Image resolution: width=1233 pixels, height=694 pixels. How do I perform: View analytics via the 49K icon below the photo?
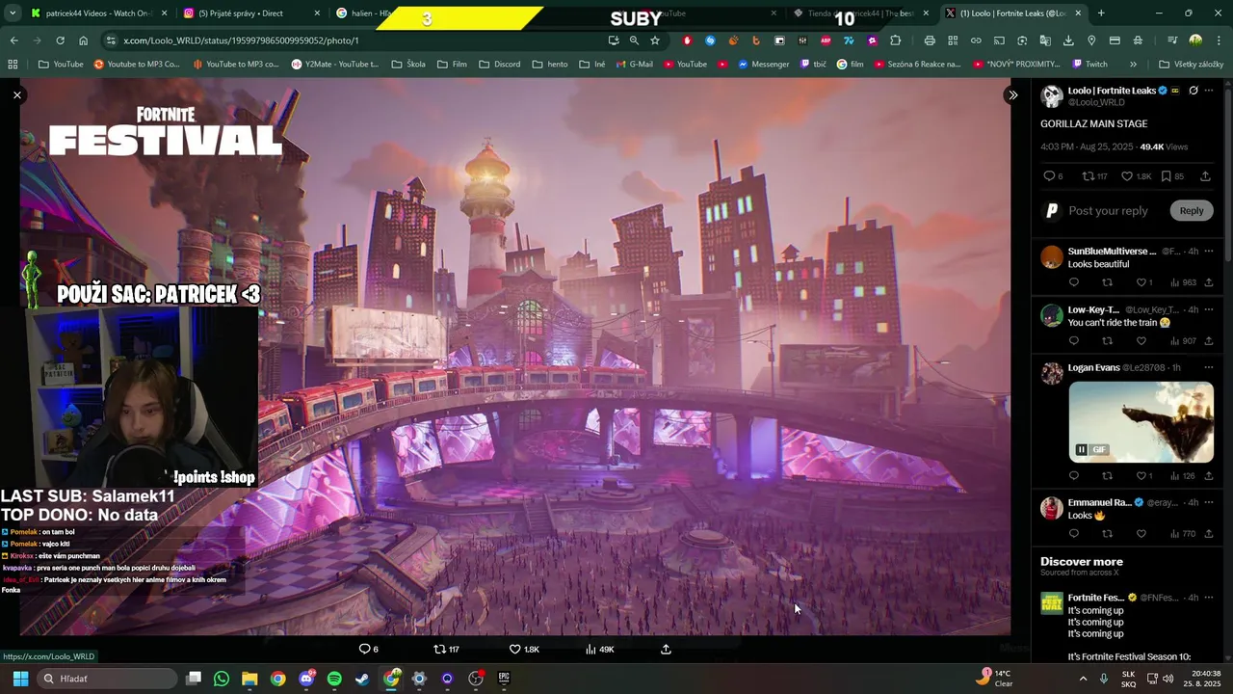tap(599, 649)
